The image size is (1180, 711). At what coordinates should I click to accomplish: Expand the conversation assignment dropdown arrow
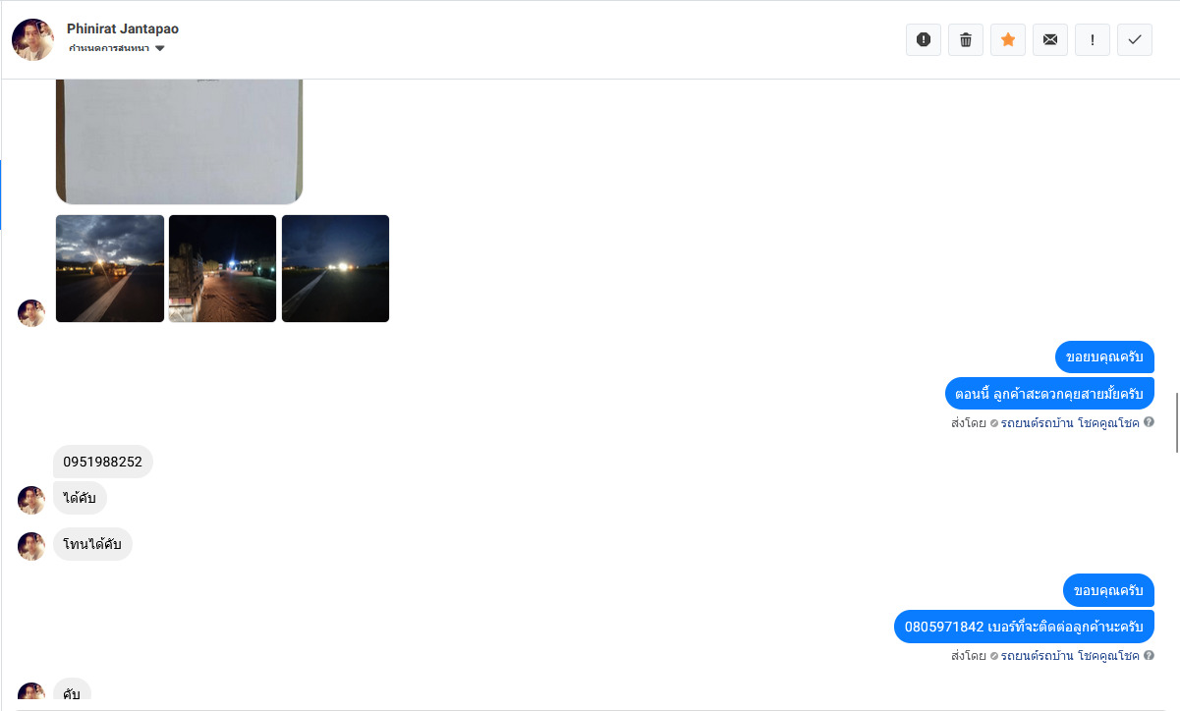(x=160, y=48)
